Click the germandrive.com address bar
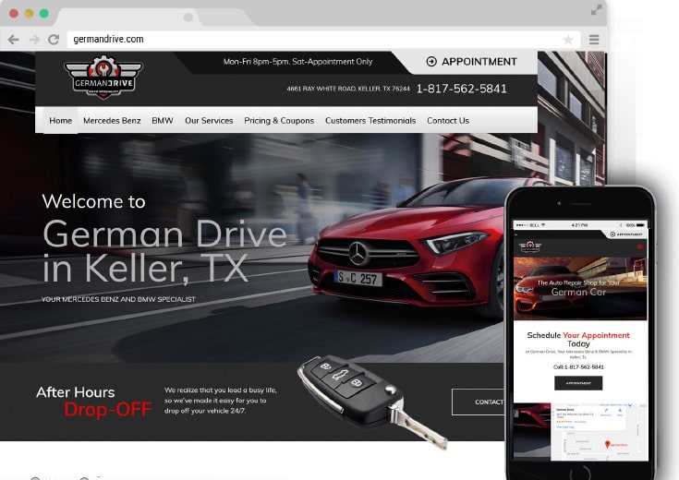679x480 pixels. click(x=323, y=40)
